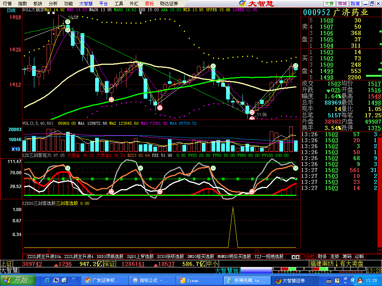
Task: Open the linan folder taskbar button
Action: coord(200,280)
